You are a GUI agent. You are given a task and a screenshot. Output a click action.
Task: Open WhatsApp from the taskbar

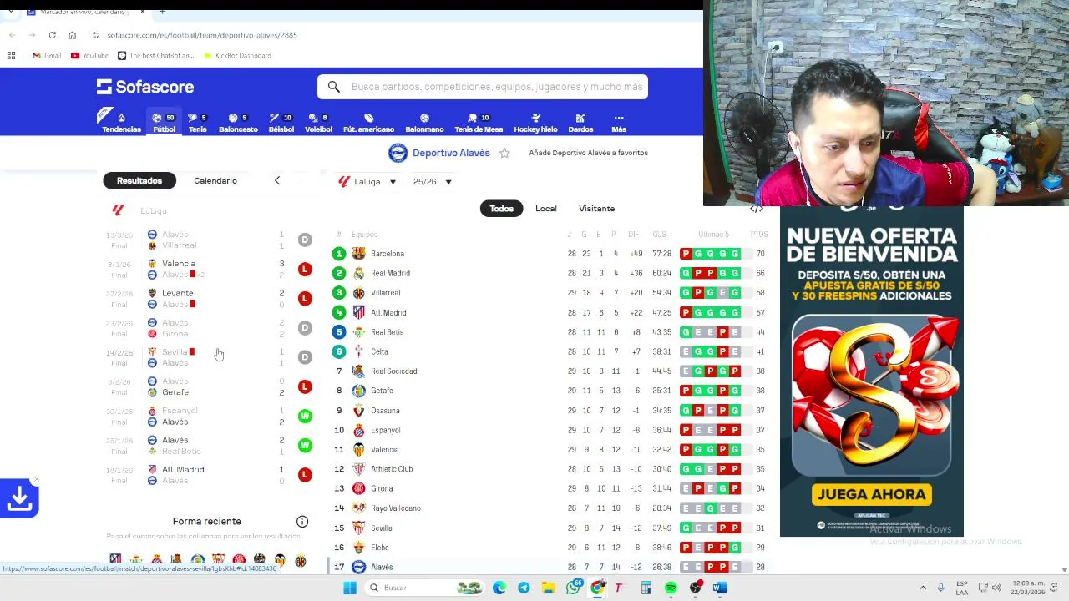573,588
